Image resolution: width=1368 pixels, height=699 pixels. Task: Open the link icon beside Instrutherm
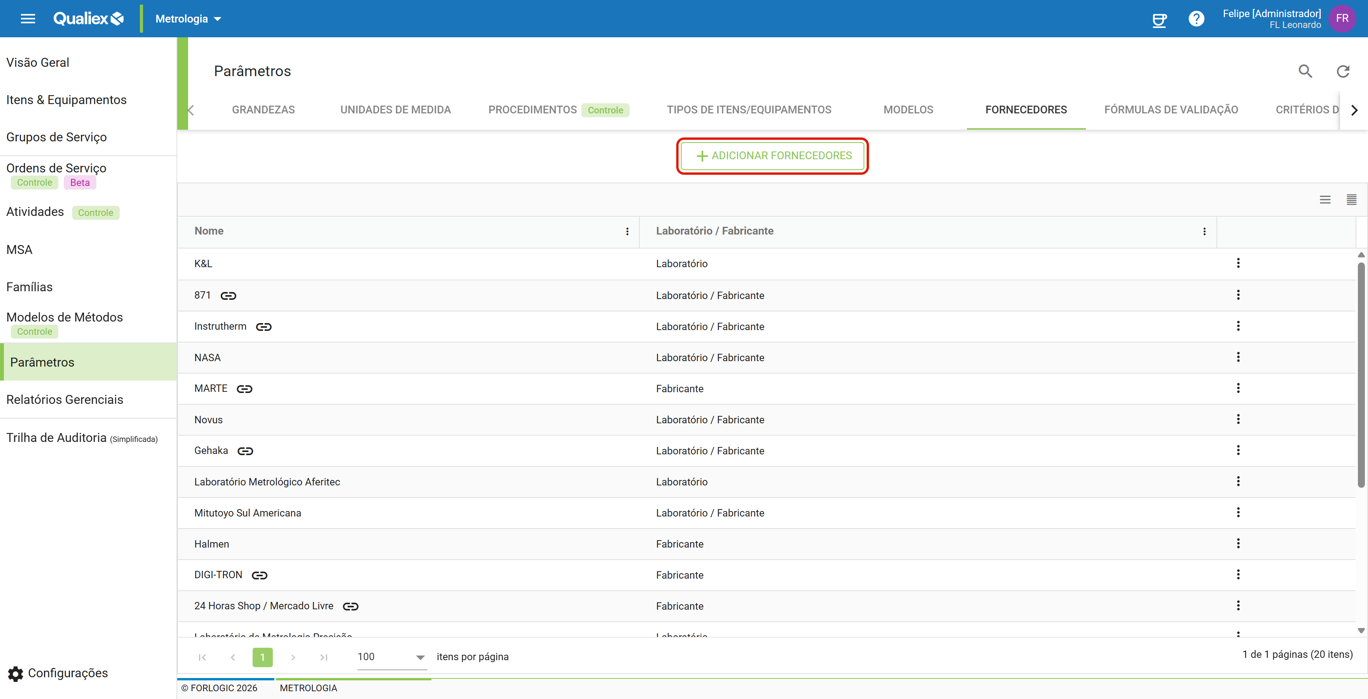click(x=263, y=327)
